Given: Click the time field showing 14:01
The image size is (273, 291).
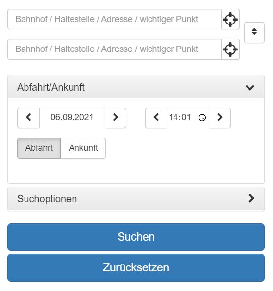Looking at the screenshot, I should [x=188, y=118].
